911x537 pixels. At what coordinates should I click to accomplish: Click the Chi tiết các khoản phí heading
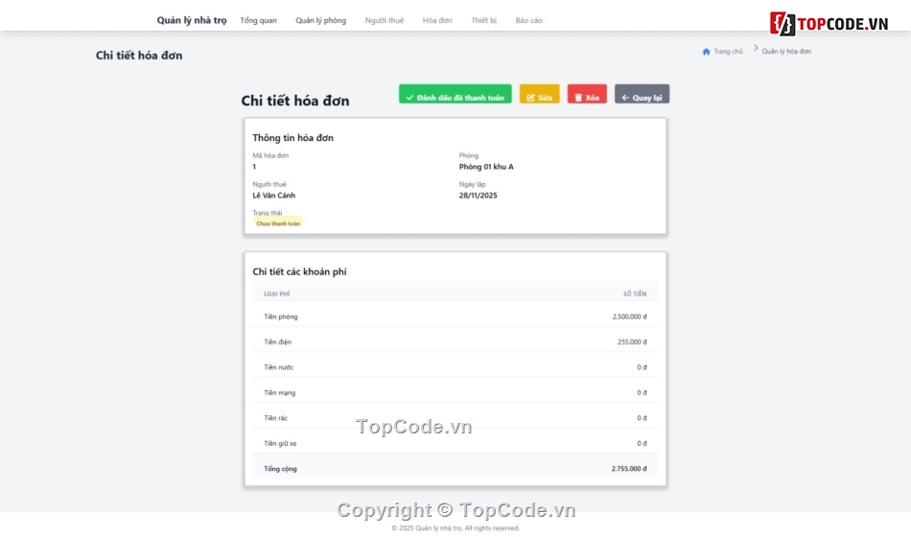coord(299,271)
